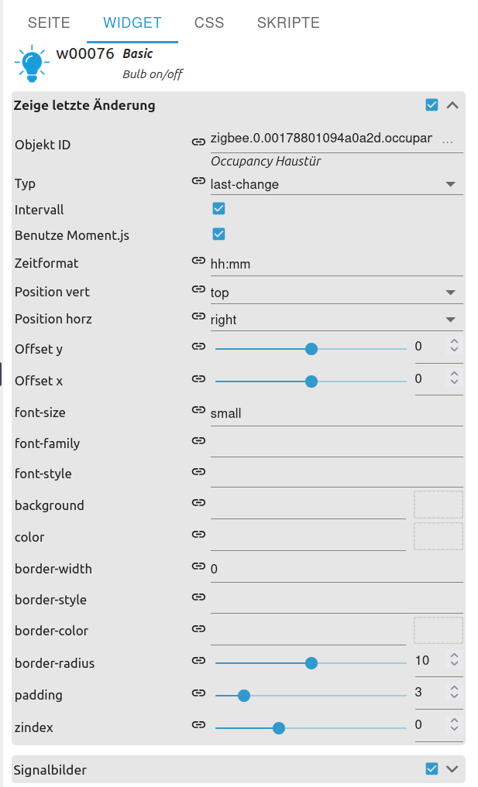Click the background color swatch
Viewport: 478px width, 787px height.
coord(438,504)
